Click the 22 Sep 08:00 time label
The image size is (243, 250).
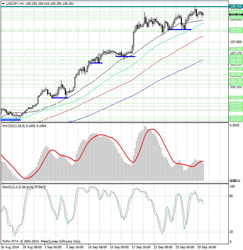click(x=163, y=247)
